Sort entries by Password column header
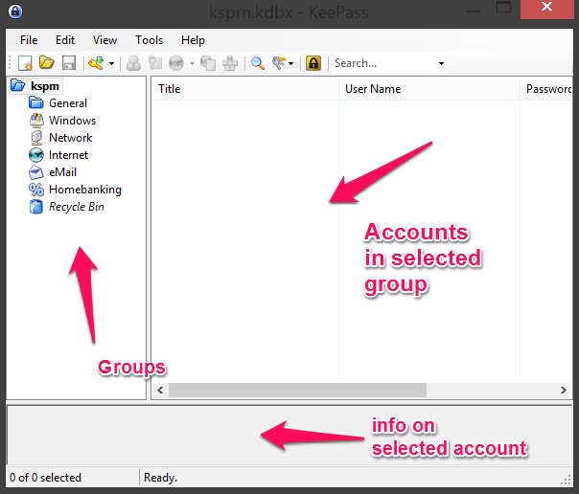The width and height of the screenshot is (579, 494). click(545, 89)
